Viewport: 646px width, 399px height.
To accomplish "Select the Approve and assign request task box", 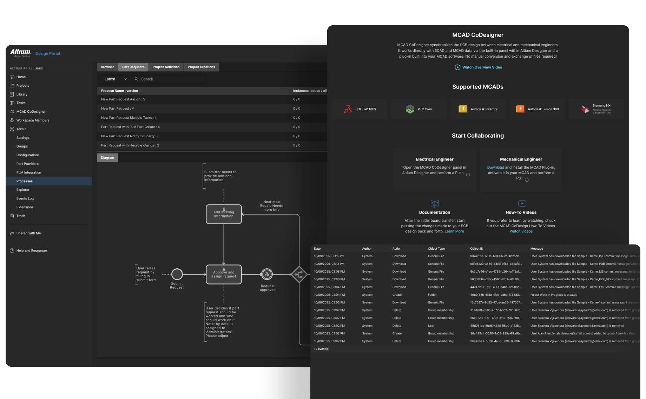I will coord(224,274).
